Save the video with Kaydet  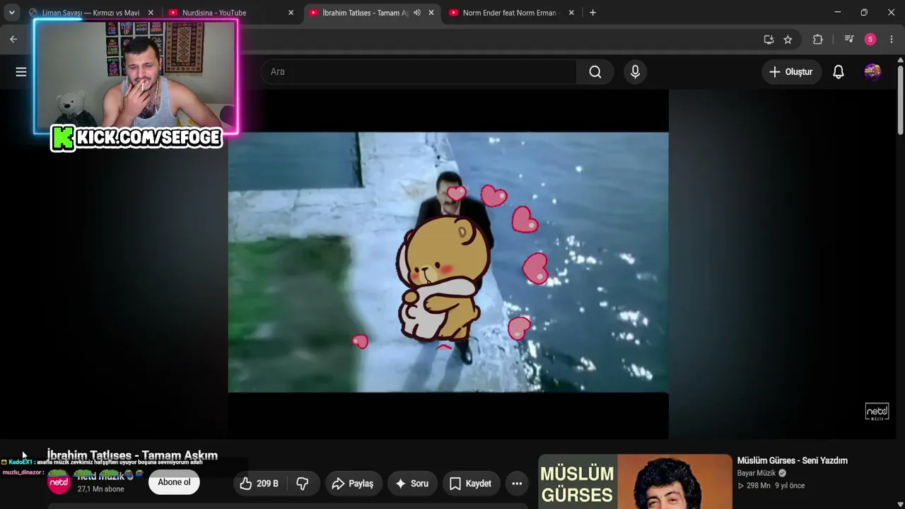pyautogui.click(x=471, y=484)
